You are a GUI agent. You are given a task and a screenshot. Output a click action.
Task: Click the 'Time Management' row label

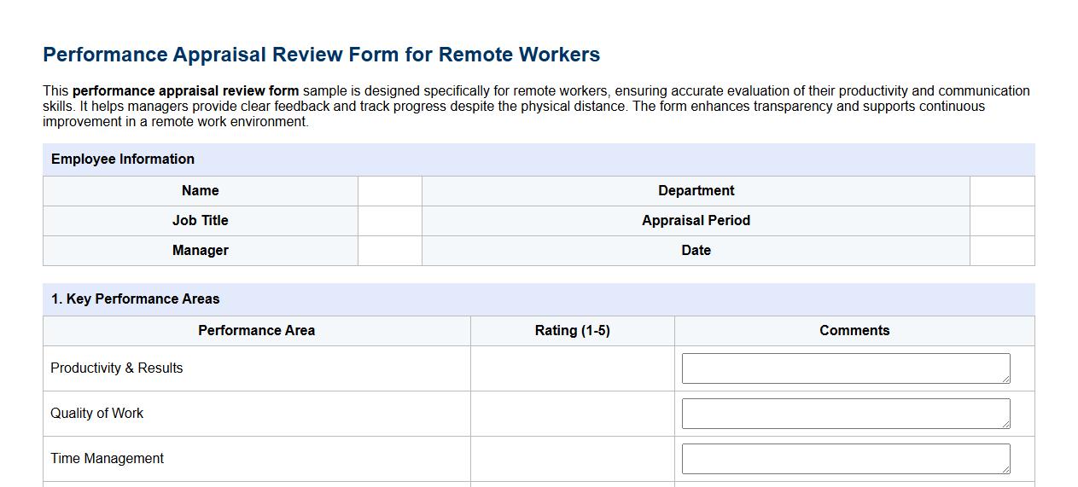pyautogui.click(x=108, y=459)
